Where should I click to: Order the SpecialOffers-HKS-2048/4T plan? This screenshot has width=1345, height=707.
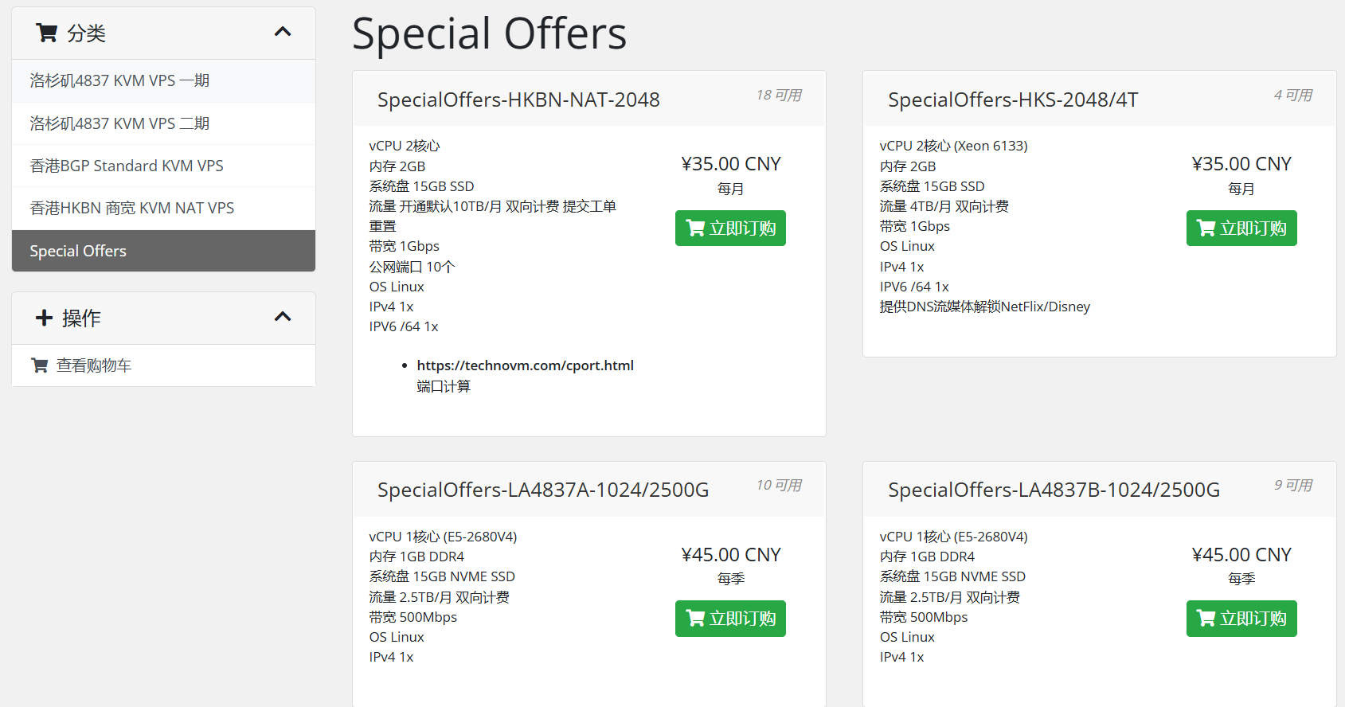pos(1241,229)
